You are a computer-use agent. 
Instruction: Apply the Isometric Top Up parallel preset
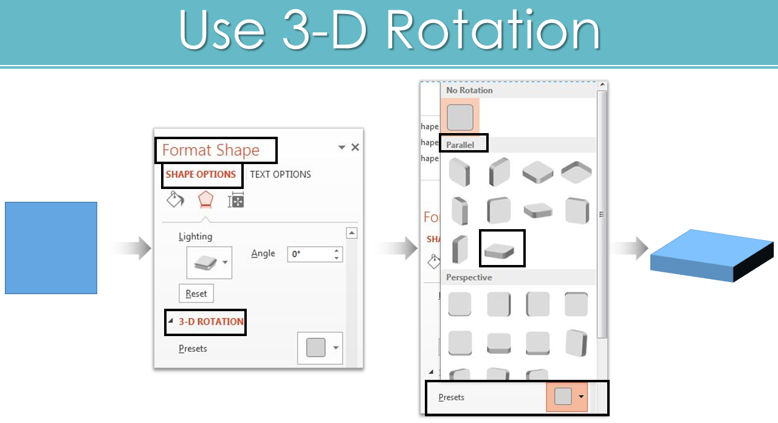click(537, 173)
